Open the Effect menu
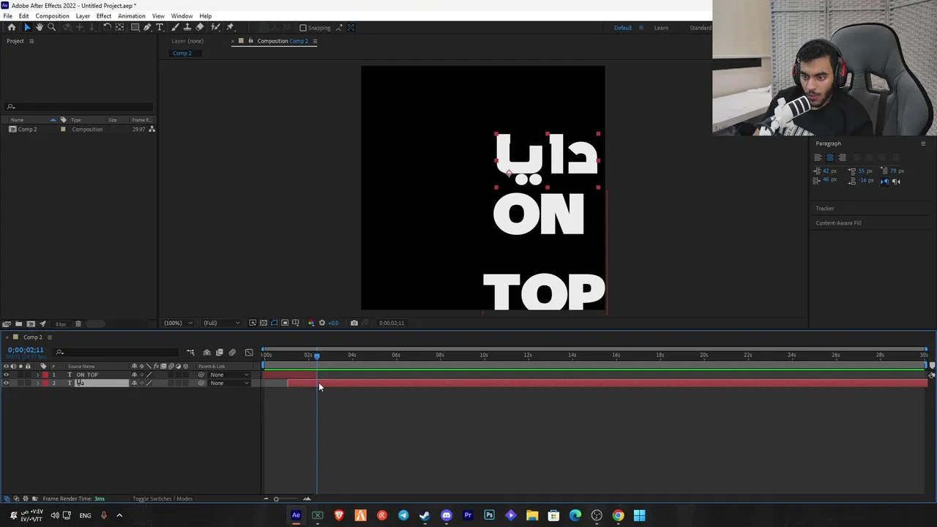The width and height of the screenshot is (937, 527). coord(104,16)
